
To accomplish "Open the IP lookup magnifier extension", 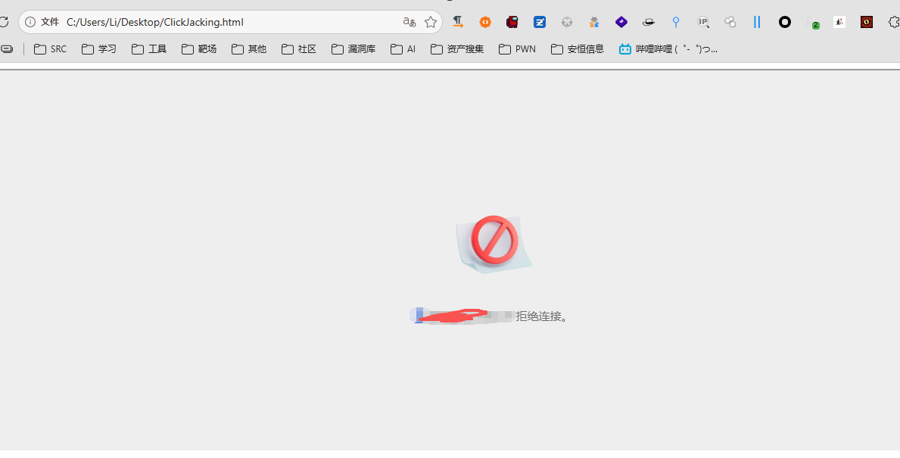I will [703, 23].
